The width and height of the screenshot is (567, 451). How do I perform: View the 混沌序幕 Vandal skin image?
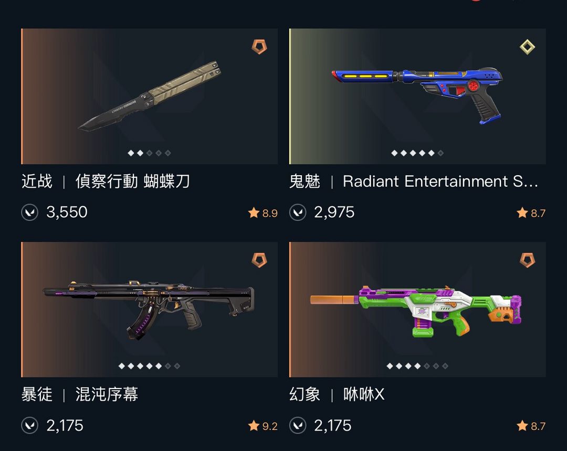pos(149,309)
